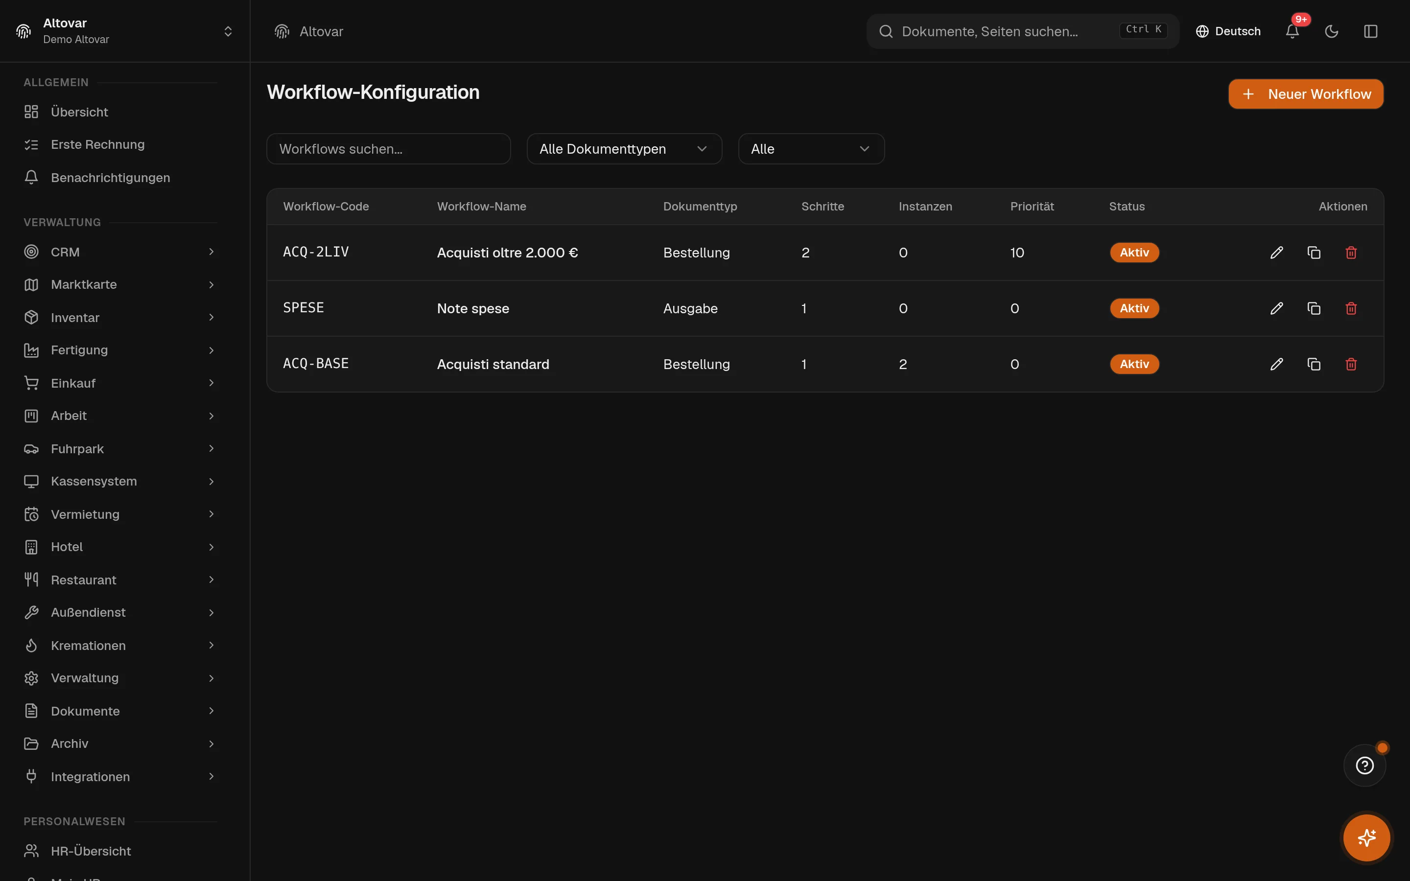The height and width of the screenshot is (881, 1410).
Task: Switch language via Deutsch selector
Action: (x=1228, y=31)
